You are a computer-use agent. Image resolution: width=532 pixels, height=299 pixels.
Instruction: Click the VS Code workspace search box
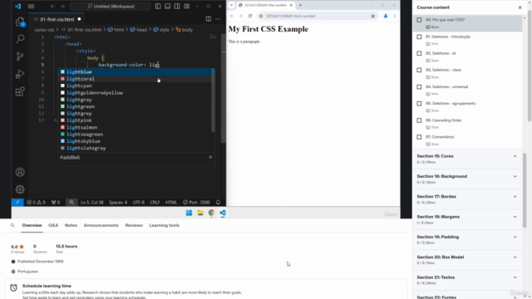111,6
